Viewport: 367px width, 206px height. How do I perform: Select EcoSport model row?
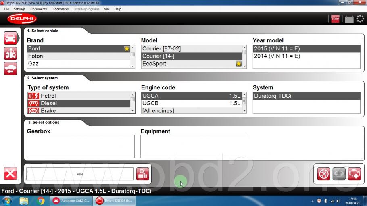pyautogui.click(x=192, y=64)
